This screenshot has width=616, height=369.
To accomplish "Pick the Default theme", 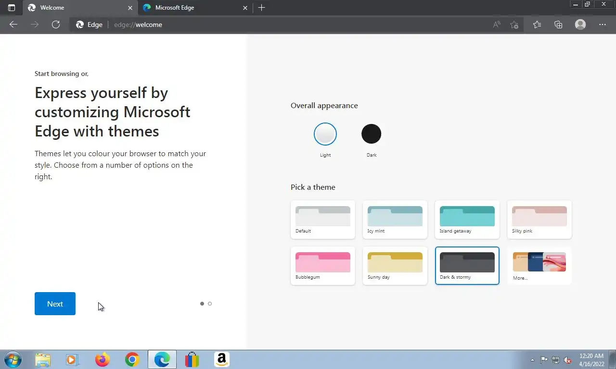I will click(x=323, y=220).
